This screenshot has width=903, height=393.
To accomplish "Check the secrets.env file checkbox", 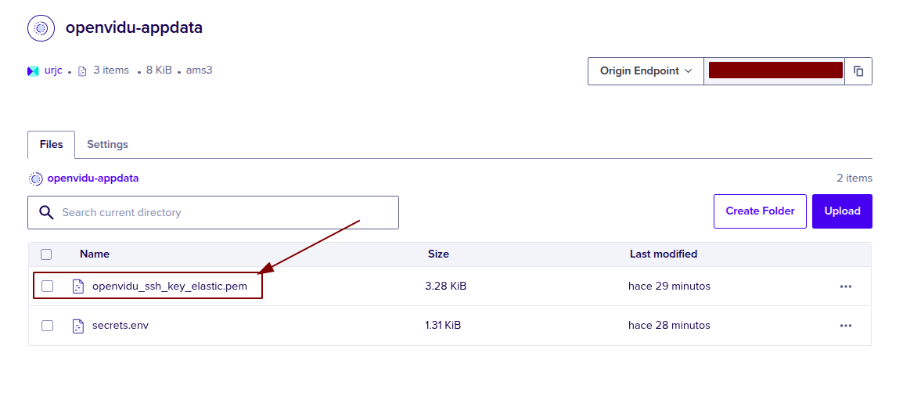I will tap(47, 326).
